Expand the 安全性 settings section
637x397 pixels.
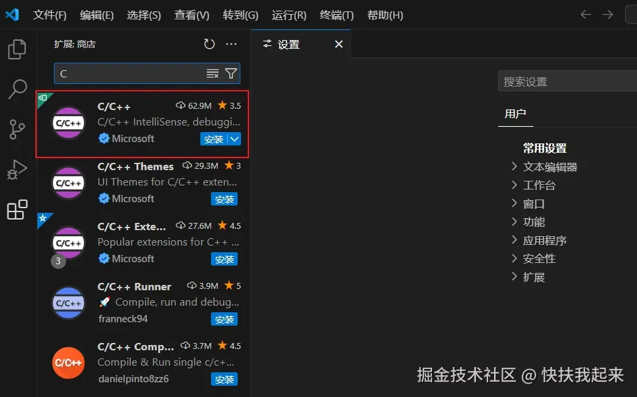514,259
